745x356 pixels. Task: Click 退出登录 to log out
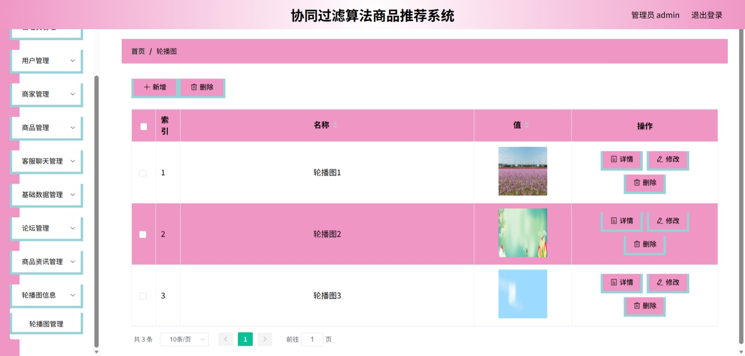pos(707,15)
